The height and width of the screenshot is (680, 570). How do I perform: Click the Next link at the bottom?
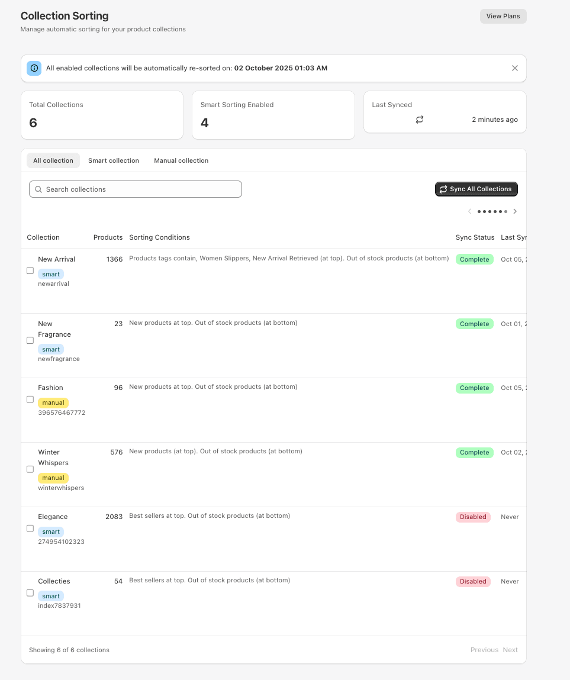coord(510,649)
